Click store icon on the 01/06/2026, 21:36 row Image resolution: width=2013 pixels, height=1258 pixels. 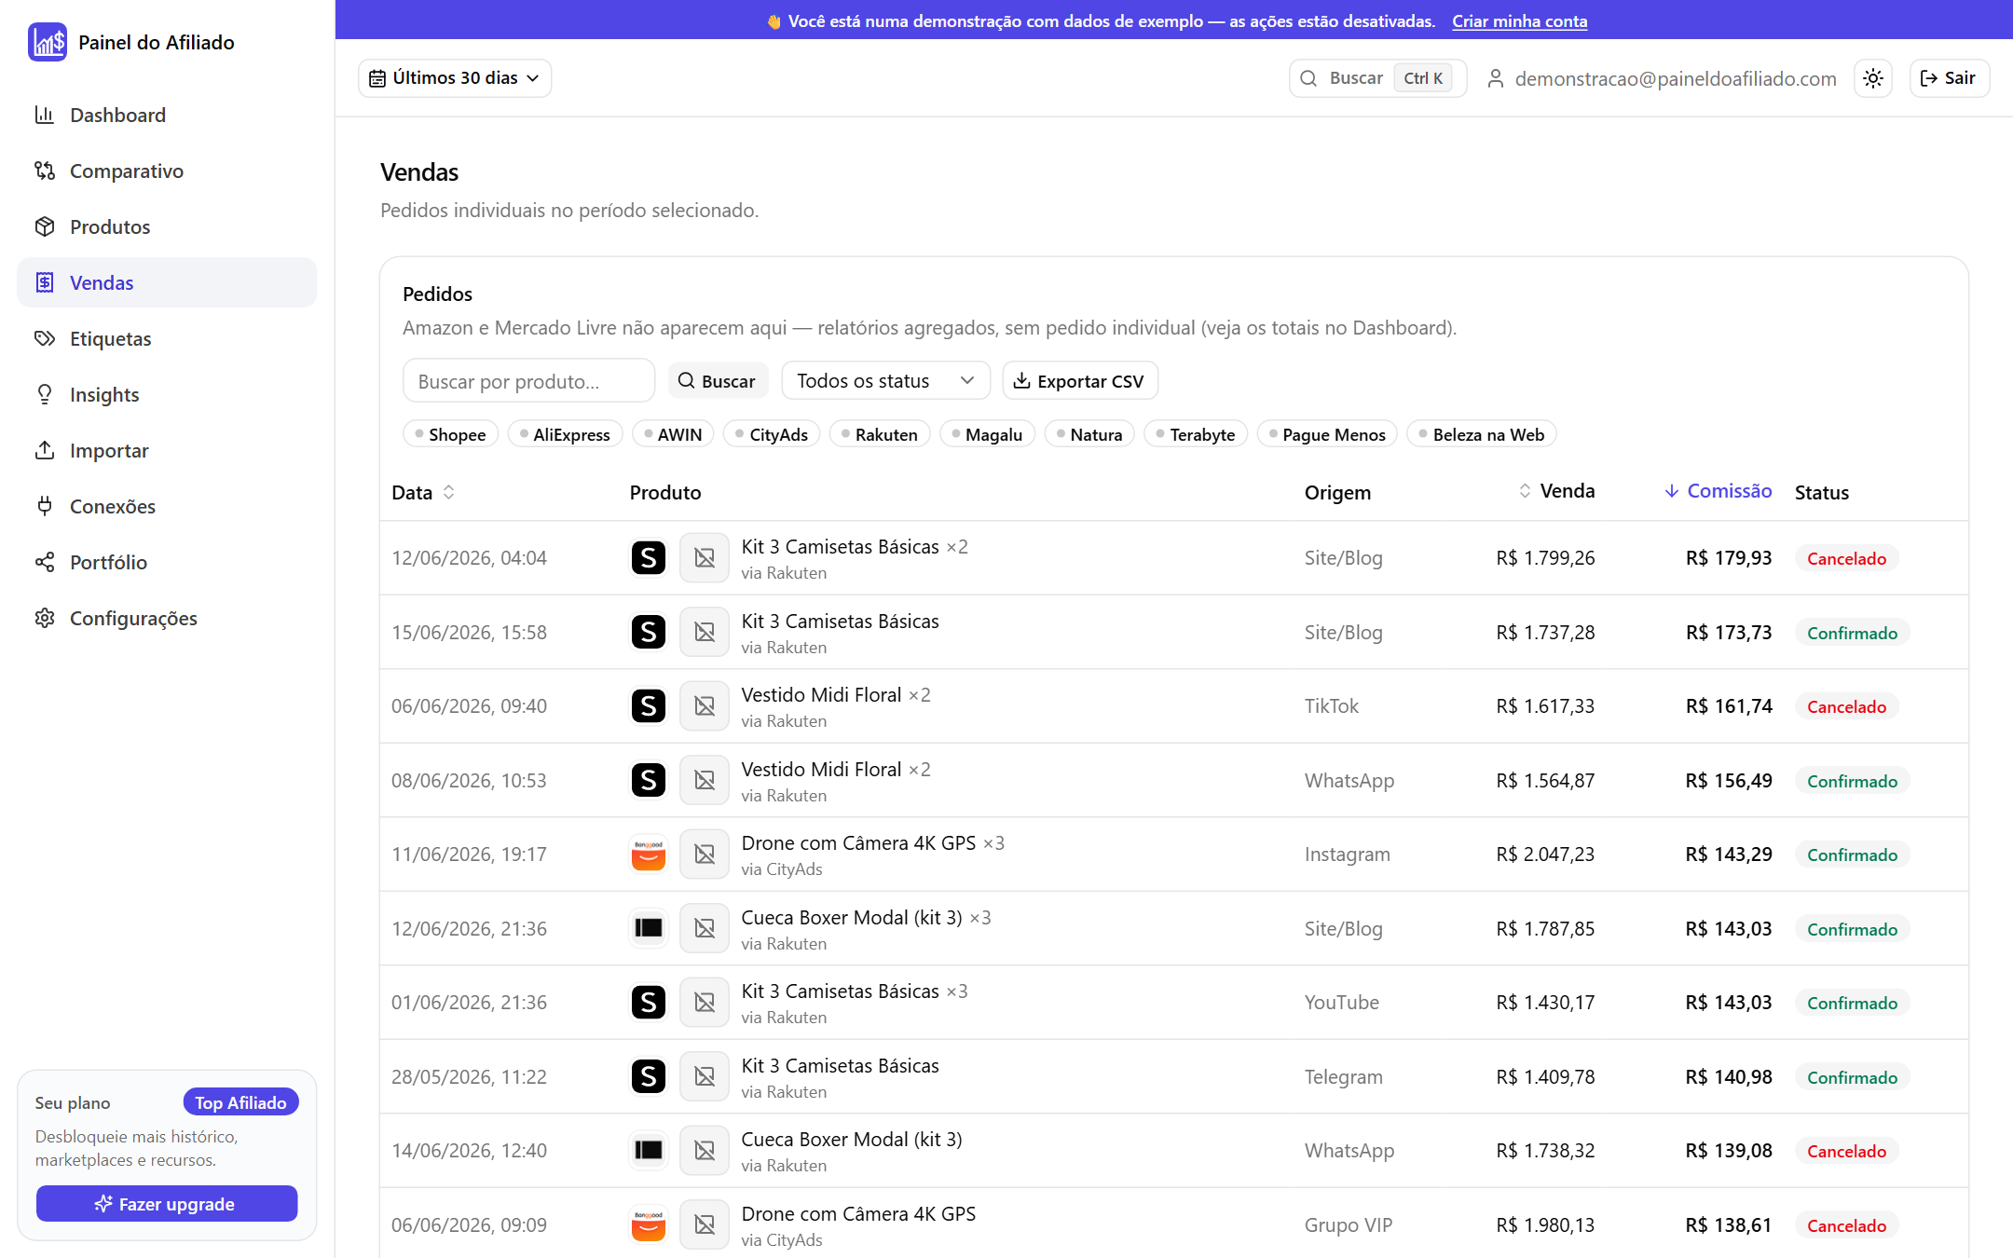[x=649, y=1003]
